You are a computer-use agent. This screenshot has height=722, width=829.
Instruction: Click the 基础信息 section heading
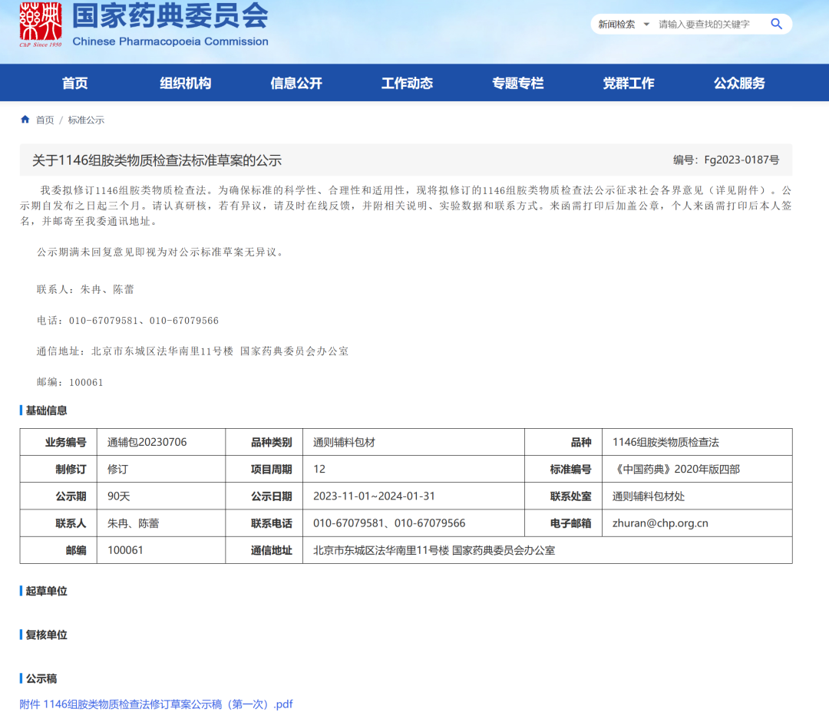47,410
